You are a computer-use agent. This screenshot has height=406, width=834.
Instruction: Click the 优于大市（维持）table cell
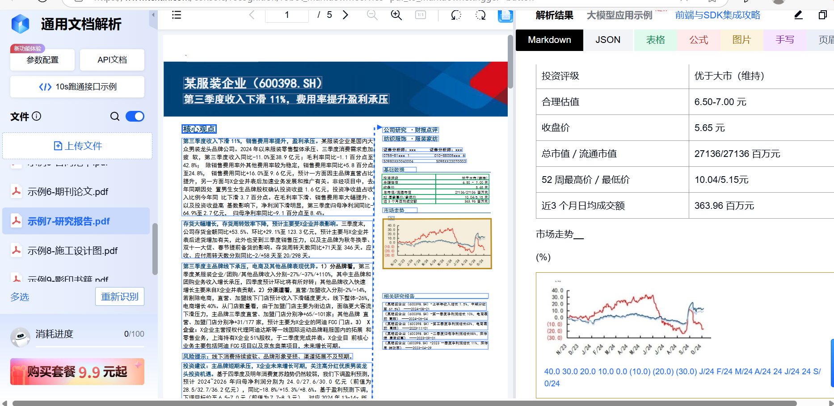(761, 76)
